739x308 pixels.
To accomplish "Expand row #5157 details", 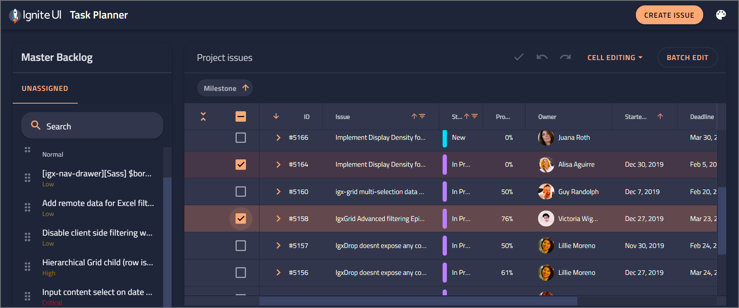I will [278, 246].
